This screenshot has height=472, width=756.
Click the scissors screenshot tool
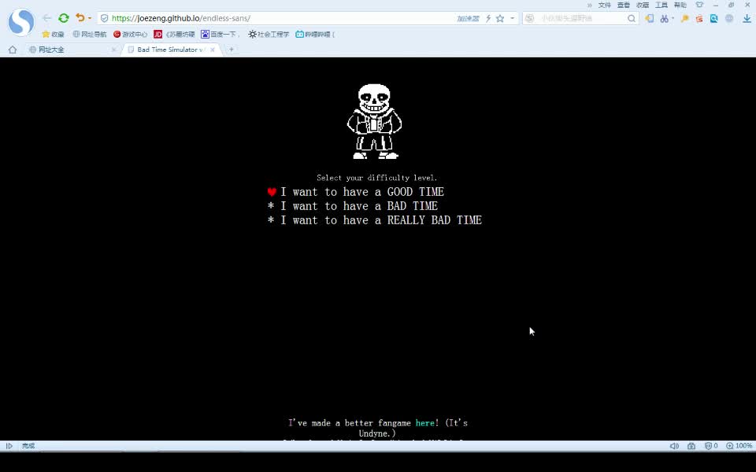(665, 18)
